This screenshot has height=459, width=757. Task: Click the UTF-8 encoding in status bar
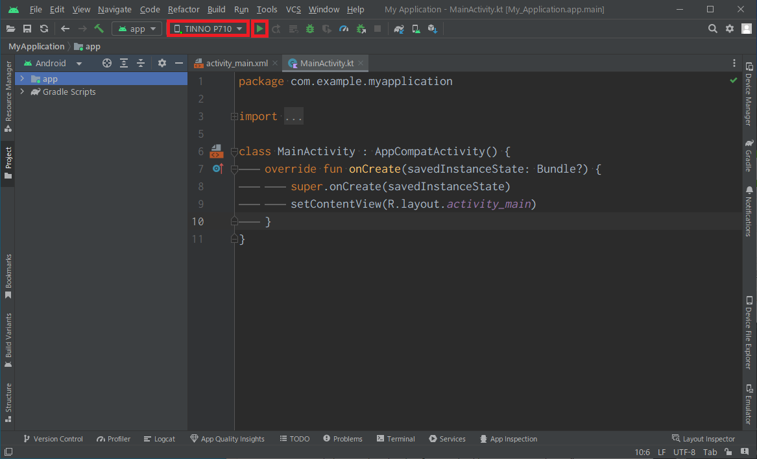click(x=684, y=452)
